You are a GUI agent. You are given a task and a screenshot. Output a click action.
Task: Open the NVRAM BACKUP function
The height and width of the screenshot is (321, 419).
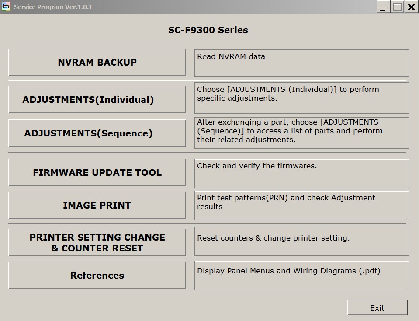[x=97, y=63]
